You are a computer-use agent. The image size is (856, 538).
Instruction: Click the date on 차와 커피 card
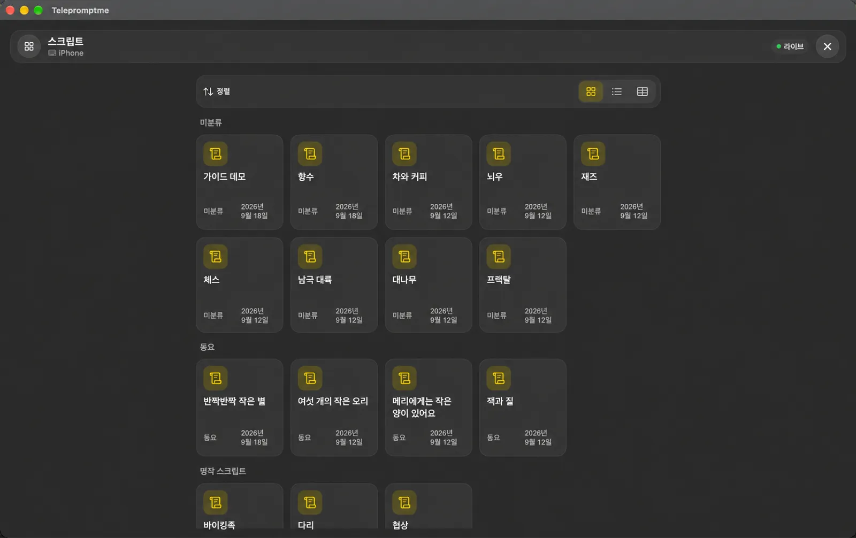click(x=444, y=211)
